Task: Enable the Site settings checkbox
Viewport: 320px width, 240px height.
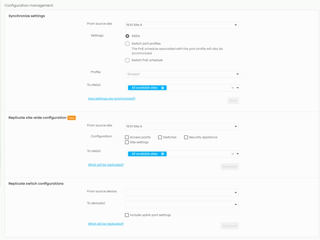Action: coord(127,142)
